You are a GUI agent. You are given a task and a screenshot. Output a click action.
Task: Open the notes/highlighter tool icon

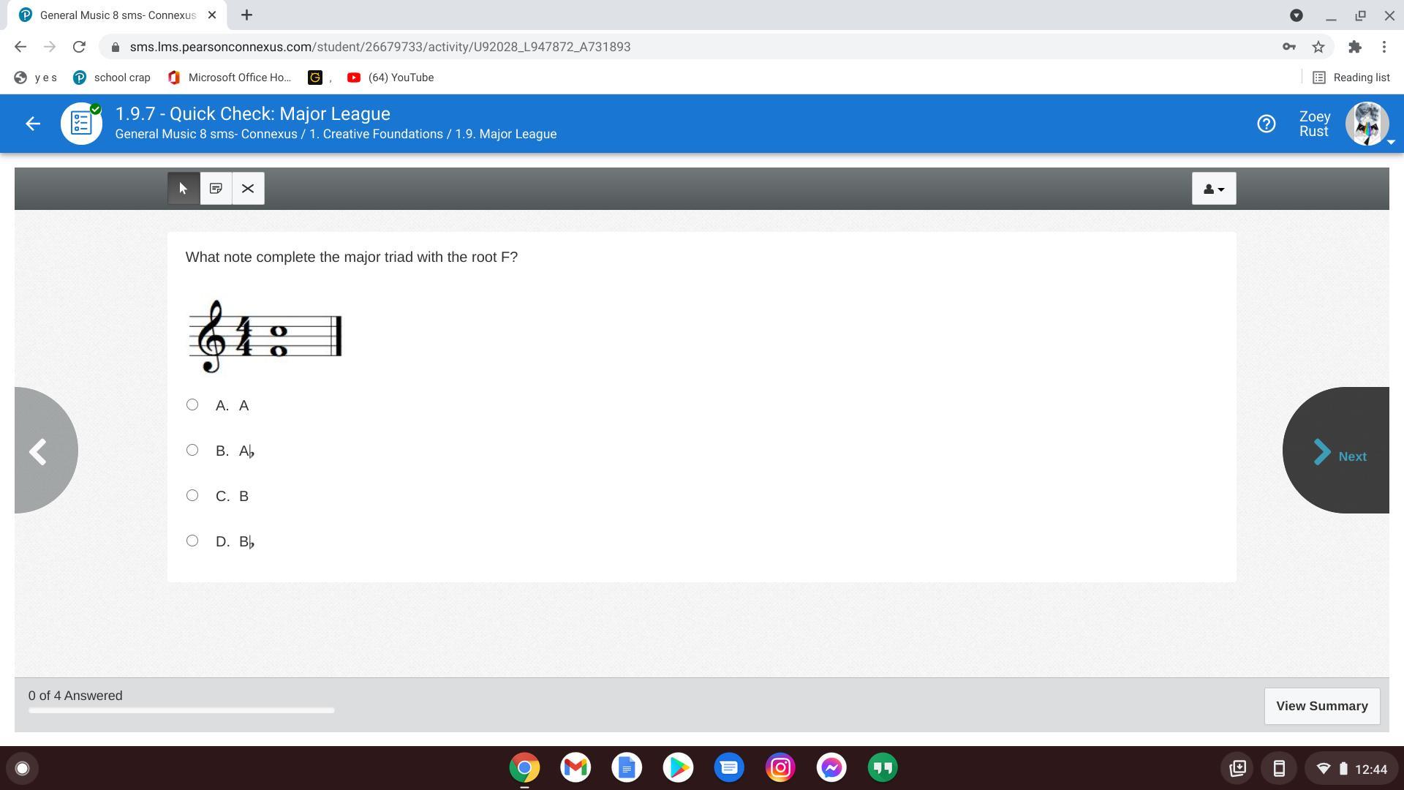click(216, 189)
